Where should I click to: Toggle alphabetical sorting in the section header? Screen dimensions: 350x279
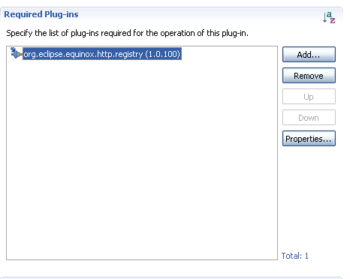(x=329, y=17)
